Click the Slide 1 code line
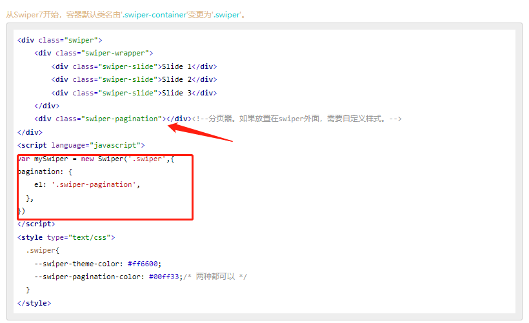The width and height of the screenshot is (529, 323). 134,66
